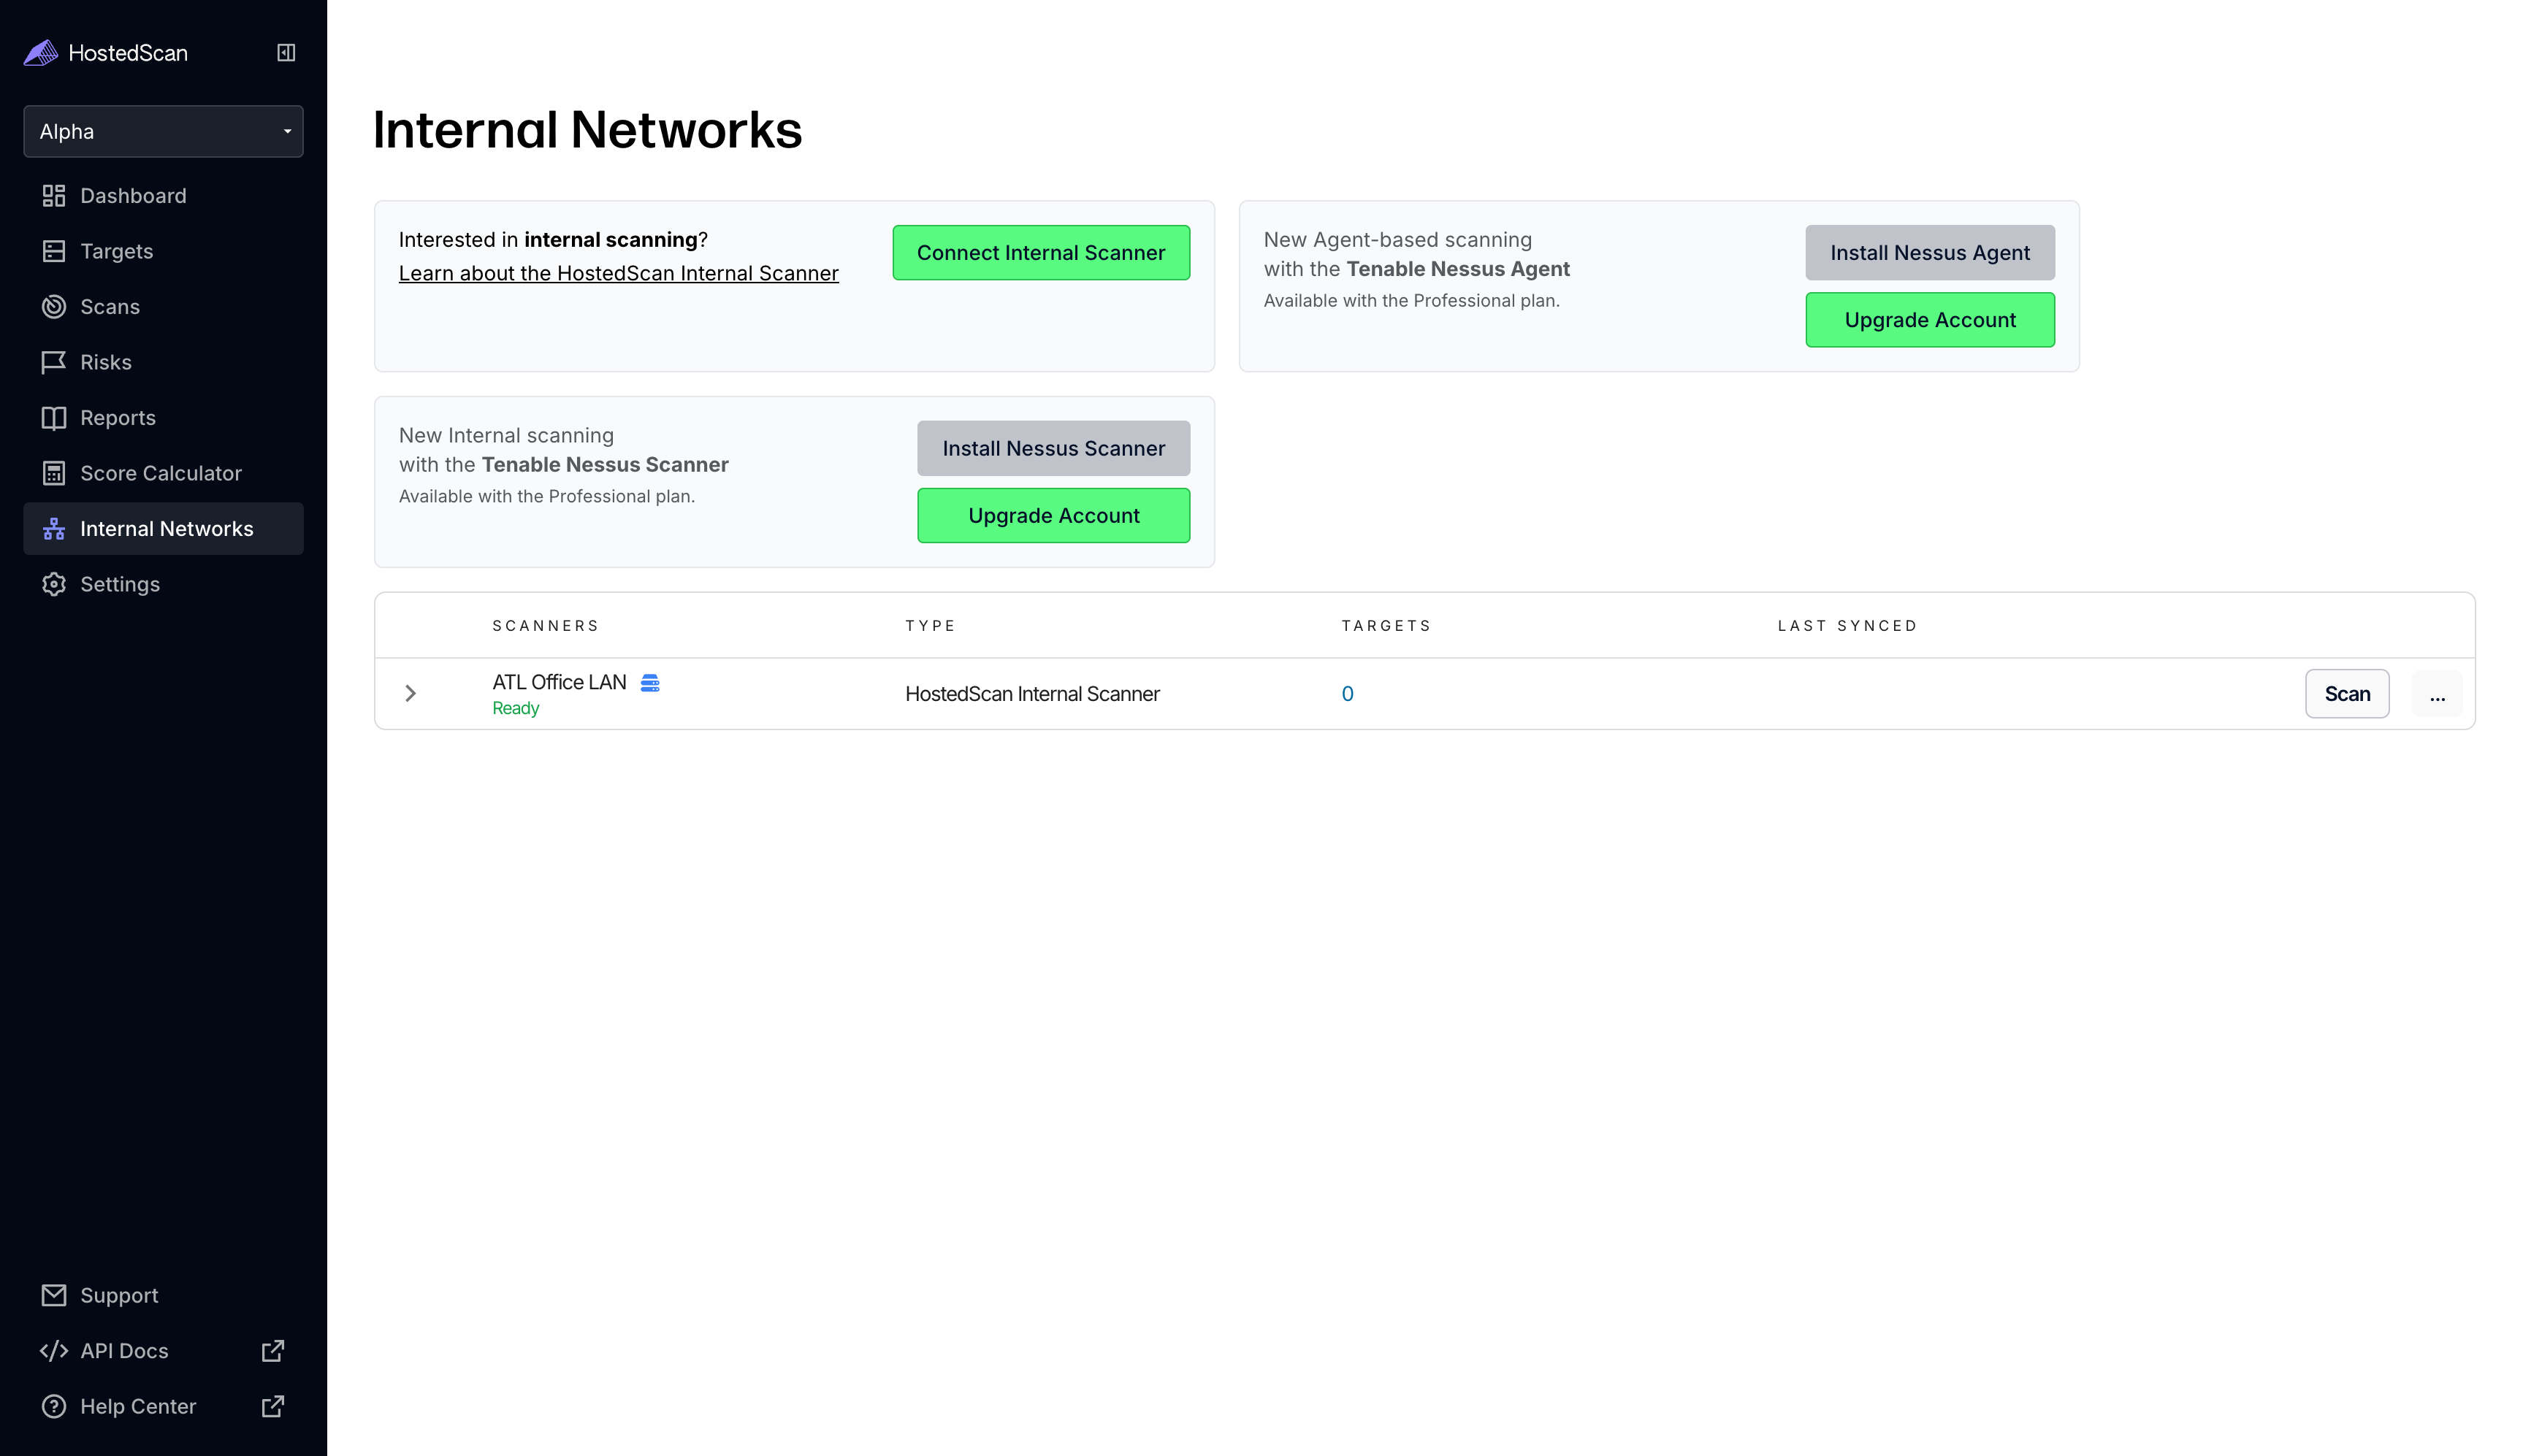This screenshot has width=2523, height=1456.
Task: Click the Dashboard grid icon
Action: click(54, 196)
